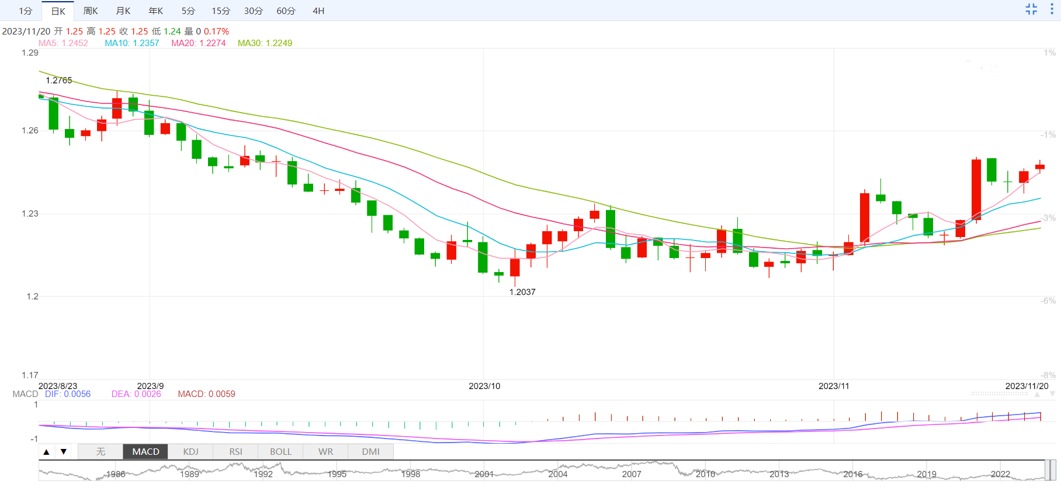Select the 无 (none) indicator option
The height and width of the screenshot is (498, 1061).
coord(100,451)
